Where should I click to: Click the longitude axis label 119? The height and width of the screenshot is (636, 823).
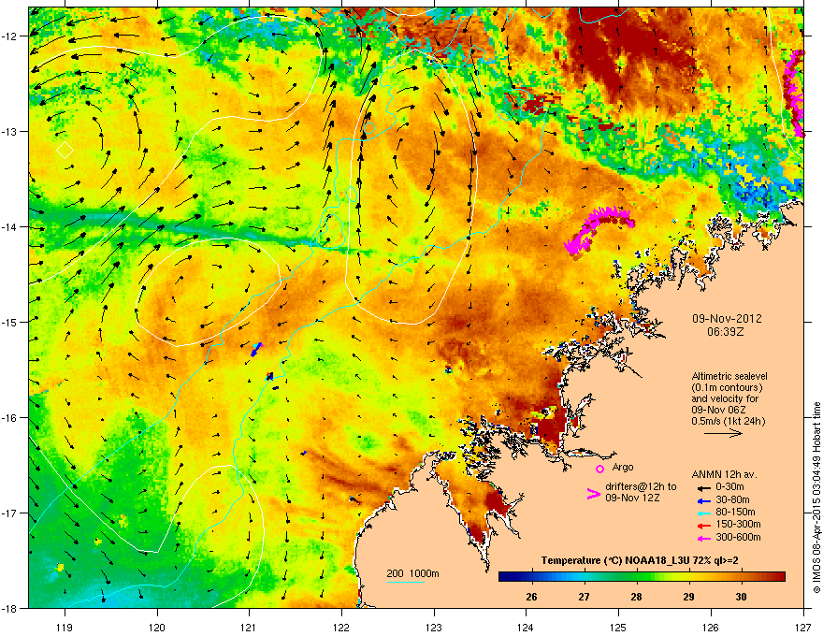pos(65,627)
